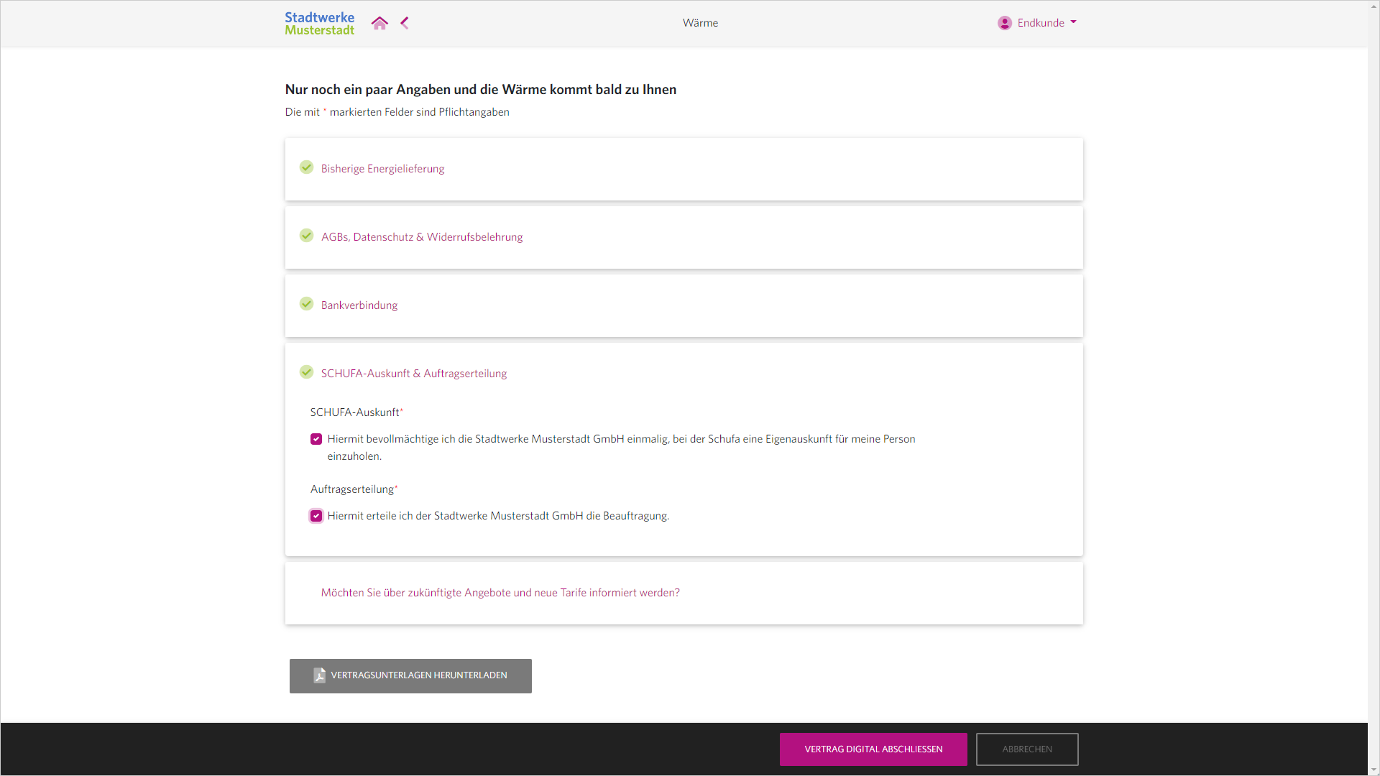The image size is (1380, 776).
Task: Collapse SCHUFA-Auskunft & Auftragserteilung section
Action: click(414, 374)
